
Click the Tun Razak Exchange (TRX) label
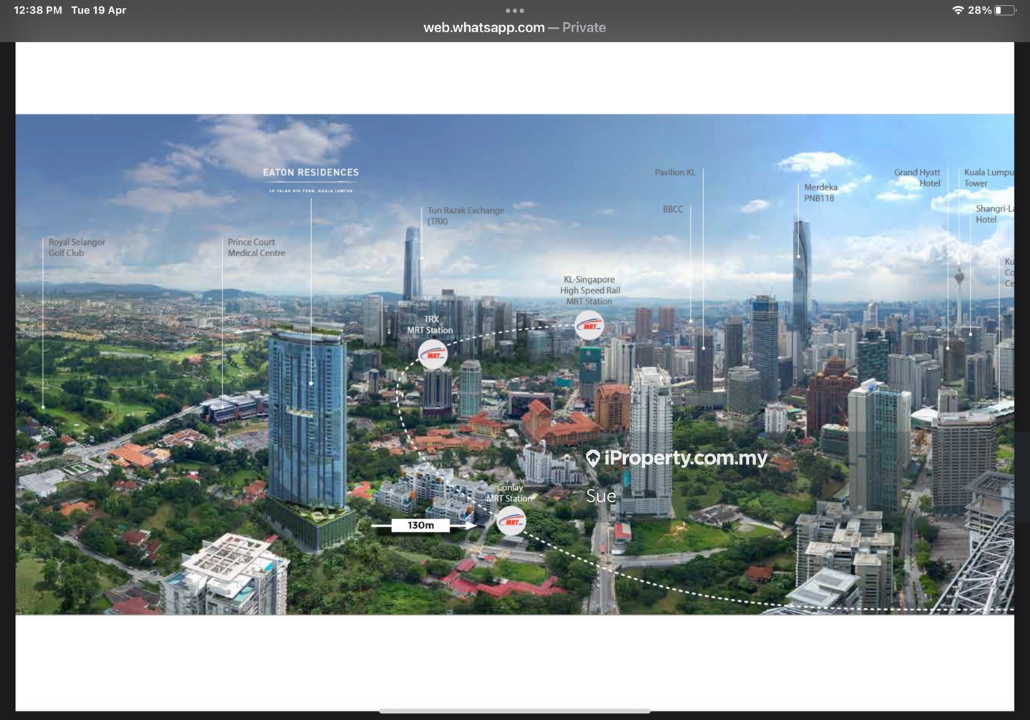(466, 215)
